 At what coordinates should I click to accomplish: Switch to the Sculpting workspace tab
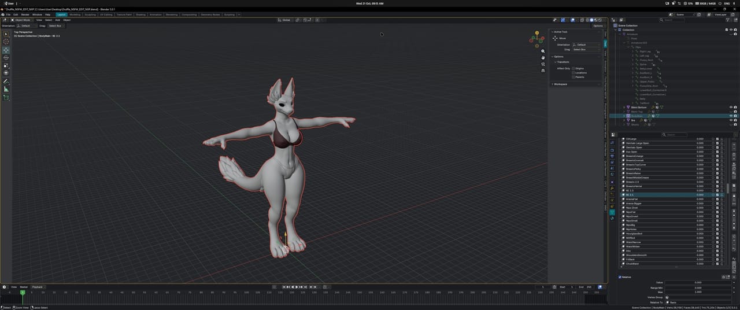pos(90,14)
